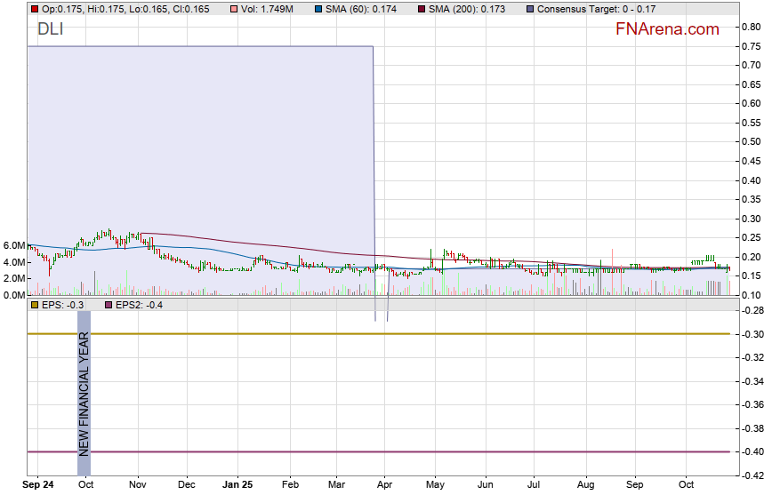Image resolution: width=764 pixels, height=503 pixels.
Task: Click the 'Sep 24' date axis label
Action: (x=39, y=486)
